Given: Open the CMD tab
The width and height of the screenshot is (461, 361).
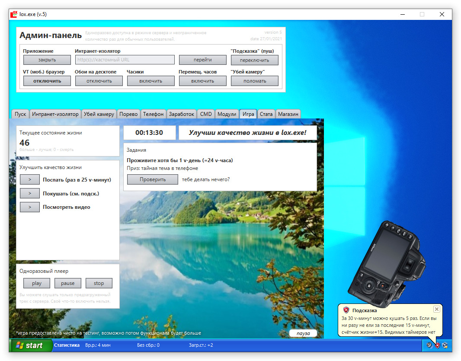Looking at the screenshot, I should tap(206, 114).
